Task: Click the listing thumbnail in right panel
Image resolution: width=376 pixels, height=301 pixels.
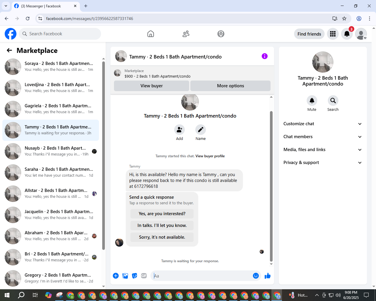Action: click(x=323, y=62)
